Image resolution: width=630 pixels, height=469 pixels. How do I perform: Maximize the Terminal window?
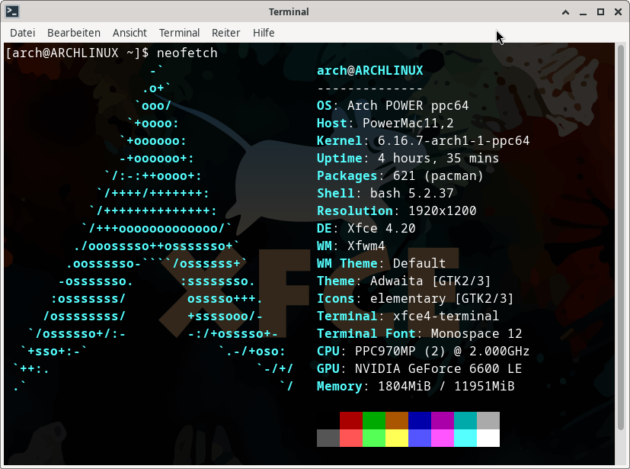pos(600,11)
